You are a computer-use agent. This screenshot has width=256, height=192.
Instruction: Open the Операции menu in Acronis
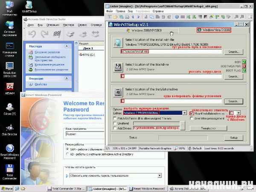pyautogui.click(x=53, y=25)
